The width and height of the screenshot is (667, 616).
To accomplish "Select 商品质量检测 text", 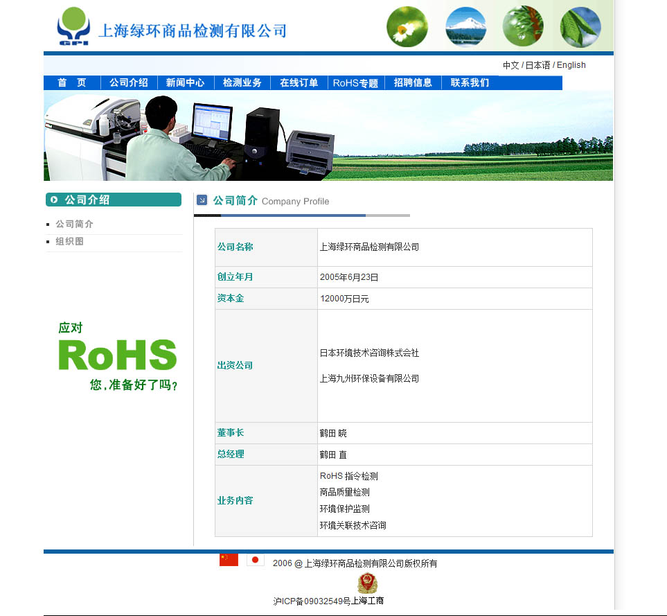I will pos(344,492).
